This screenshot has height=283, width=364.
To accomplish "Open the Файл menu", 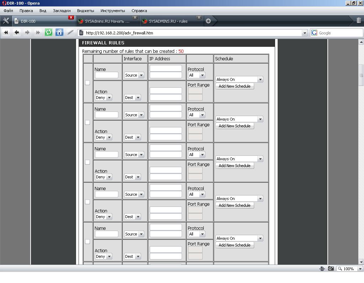I will pos(9,11).
